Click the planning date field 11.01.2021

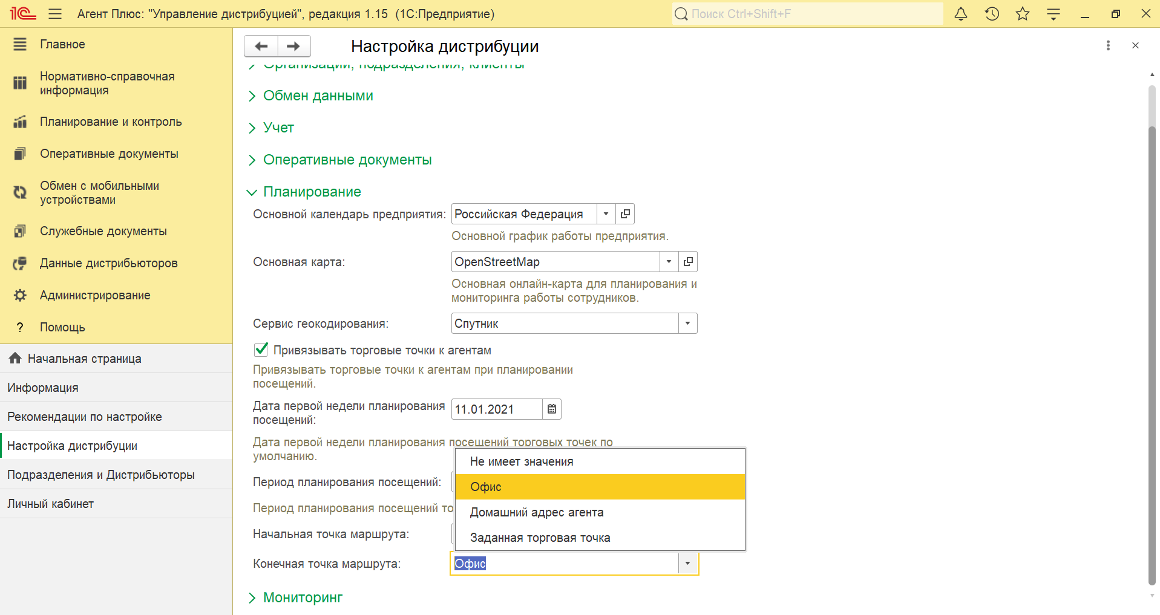497,409
